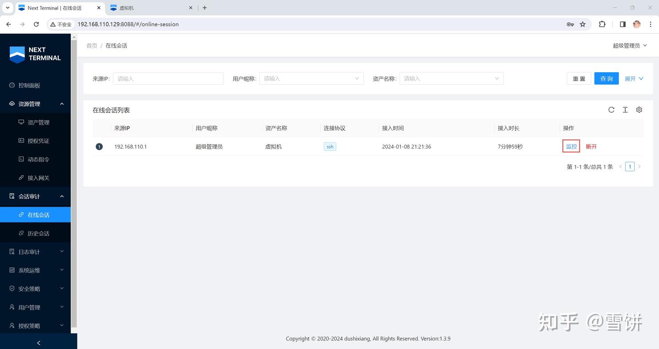Viewport: 659px width, 349px height.
Task: Open column settings gear icon
Action: [x=639, y=110]
